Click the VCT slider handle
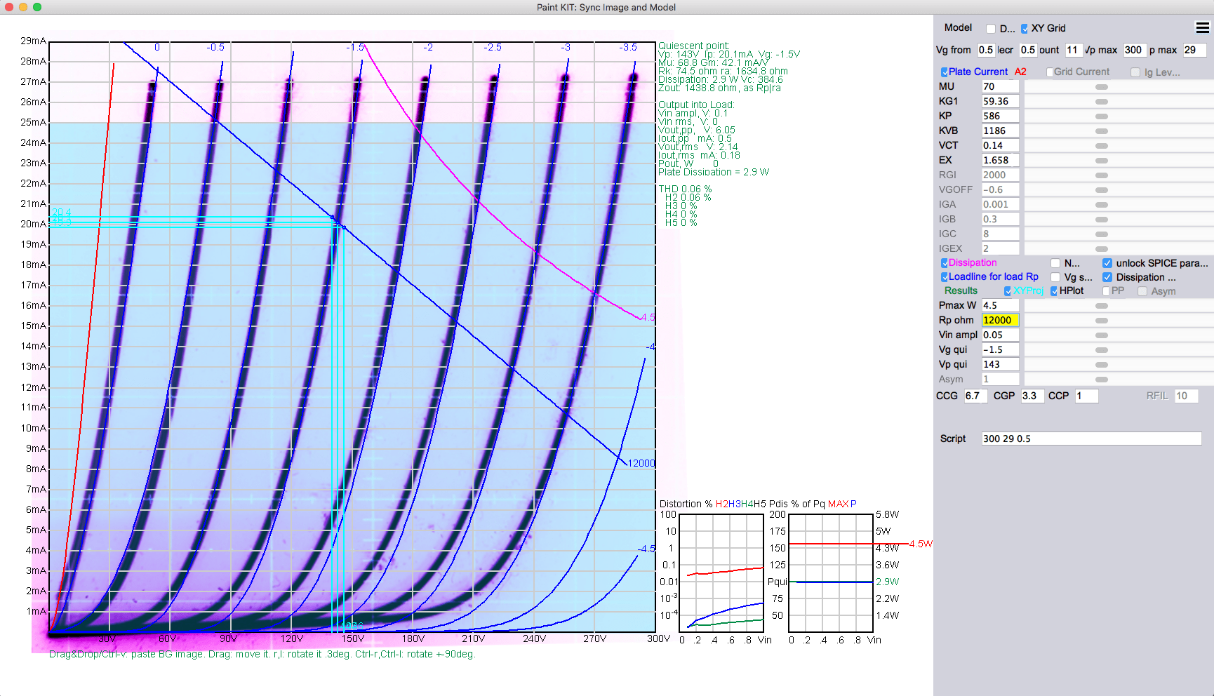This screenshot has width=1214, height=696. [x=1102, y=146]
